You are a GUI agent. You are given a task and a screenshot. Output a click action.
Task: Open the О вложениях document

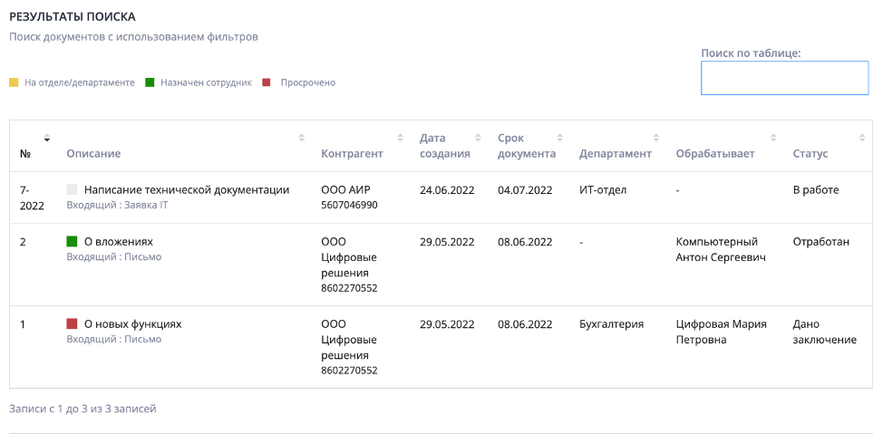[x=118, y=242]
